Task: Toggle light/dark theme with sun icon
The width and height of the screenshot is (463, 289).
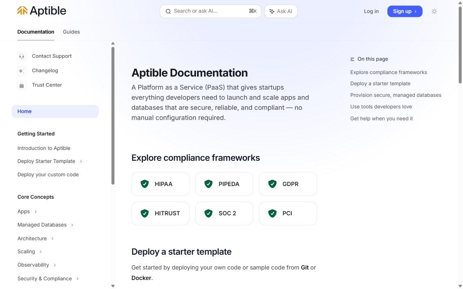Action: [434, 11]
